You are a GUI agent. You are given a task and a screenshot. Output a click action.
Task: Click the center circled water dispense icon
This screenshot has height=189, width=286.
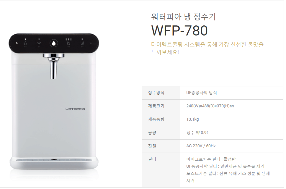pyautogui.click(x=54, y=43)
